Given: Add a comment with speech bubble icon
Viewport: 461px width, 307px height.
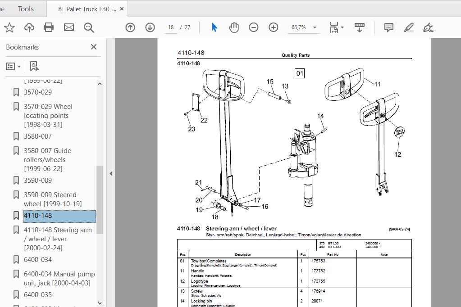Looking at the screenshot, I should click(389, 27).
